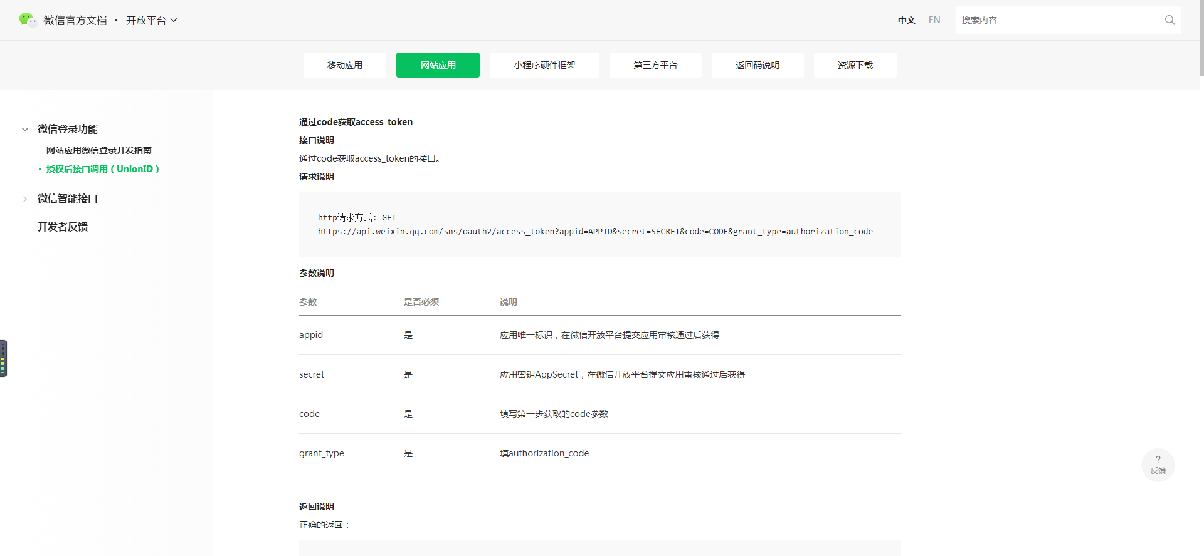Click the secret parameter cell
The height and width of the screenshot is (556, 1204).
click(x=312, y=374)
